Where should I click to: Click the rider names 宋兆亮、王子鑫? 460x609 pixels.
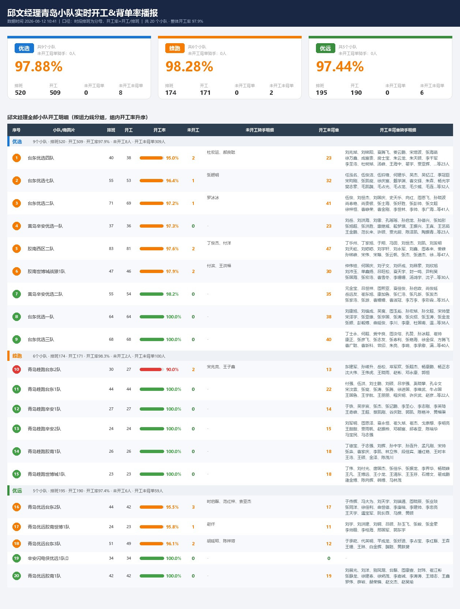coord(221,367)
